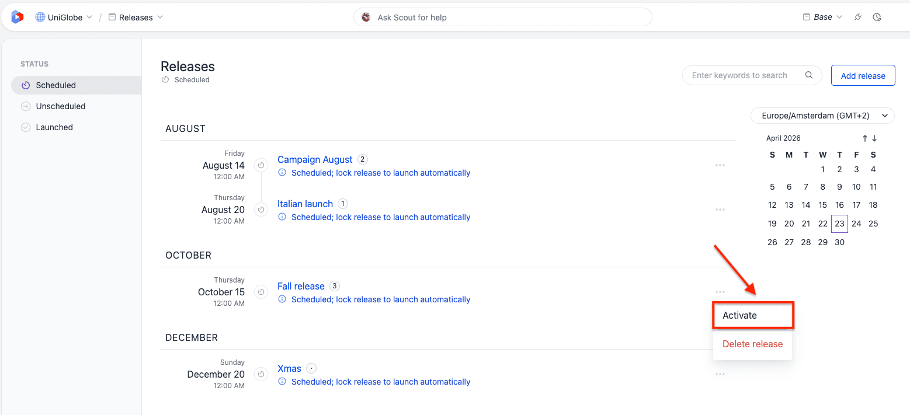This screenshot has width=910, height=415.
Task: Click the item count badge next to Fall release
Action: click(x=334, y=286)
